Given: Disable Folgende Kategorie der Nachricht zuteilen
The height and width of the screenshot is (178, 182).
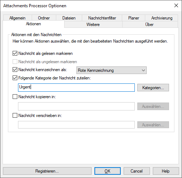Looking at the screenshot, I should (15, 78).
